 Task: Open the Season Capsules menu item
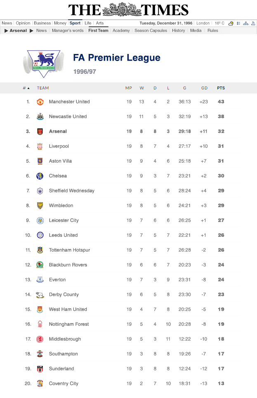click(151, 30)
